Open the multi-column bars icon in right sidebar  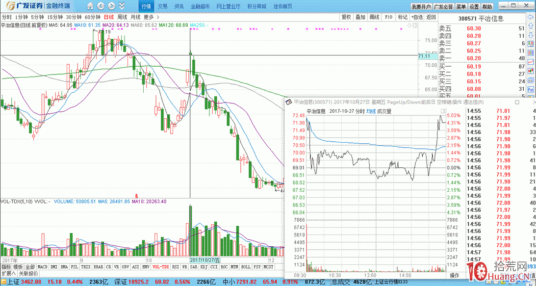click(x=531, y=52)
